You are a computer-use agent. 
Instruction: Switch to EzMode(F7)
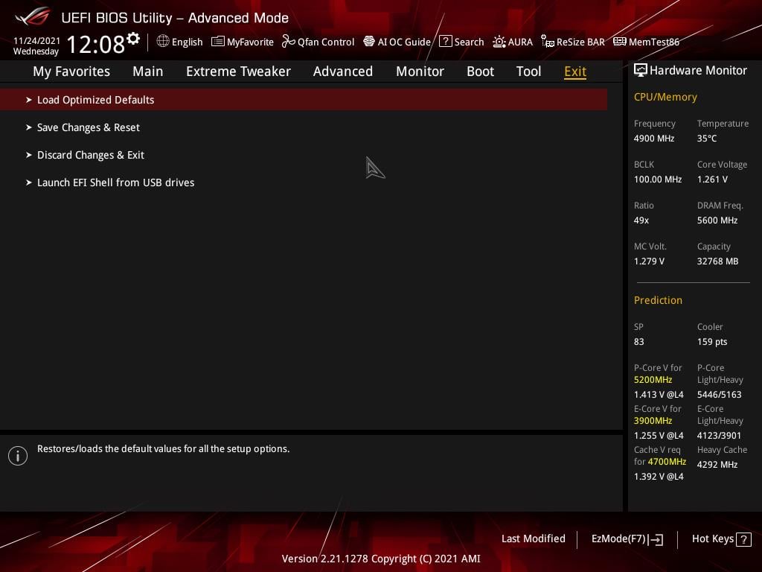(x=627, y=539)
